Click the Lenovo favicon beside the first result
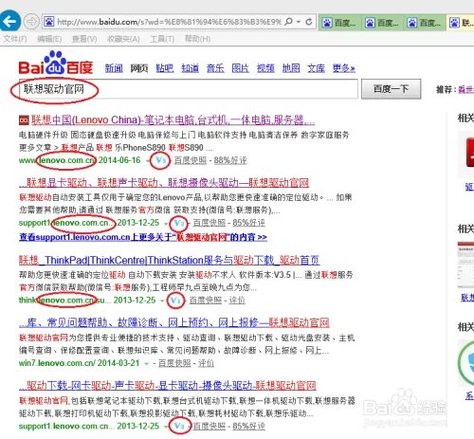Image resolution: width=474 pixels, height=439 pixels. [24, 120]
